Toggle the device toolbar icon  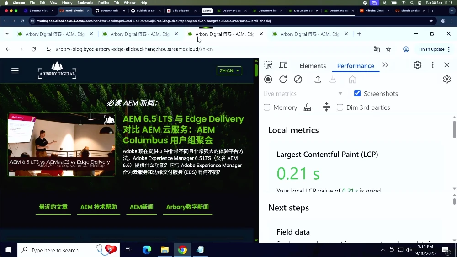click(x=283, y=65)
